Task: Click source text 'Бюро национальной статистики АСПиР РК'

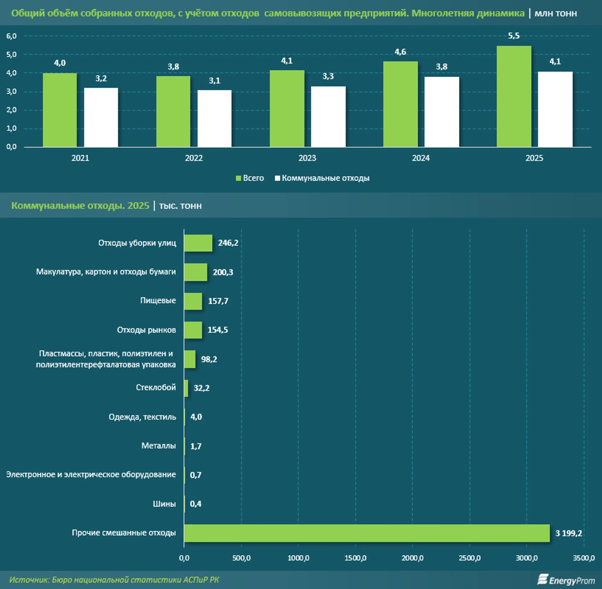Action: tap(135, 580)
